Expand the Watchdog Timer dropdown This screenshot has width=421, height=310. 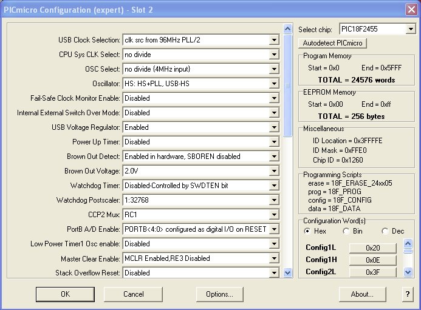274,185
